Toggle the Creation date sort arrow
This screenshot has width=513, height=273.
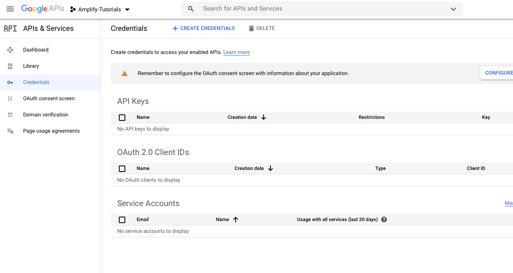pos(264,117)
